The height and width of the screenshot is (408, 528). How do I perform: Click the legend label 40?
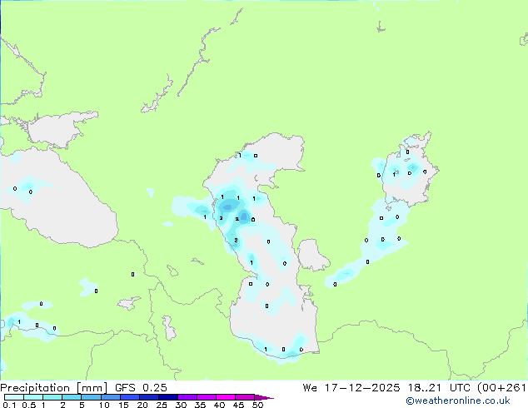pos(219,405)
